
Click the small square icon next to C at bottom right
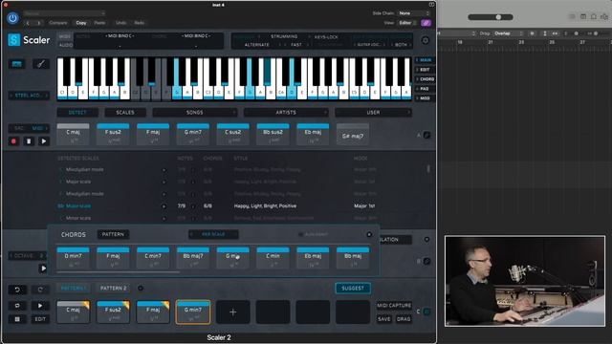point(426,312)
